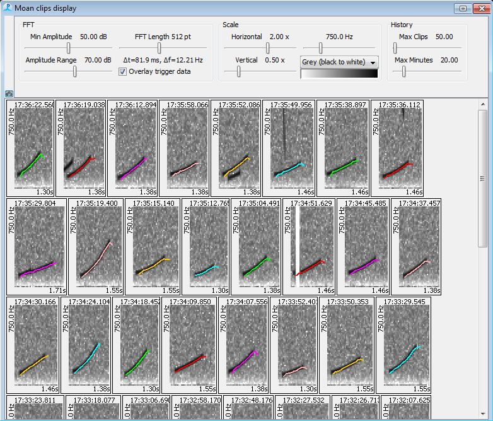Screen dimensions: 493x421
Task: Click the grey colour gradient bar
Action: pyautogui.click(x=339, y=73)
